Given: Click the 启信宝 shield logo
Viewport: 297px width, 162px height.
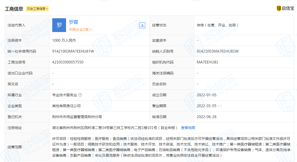Looking at the screenshot, I should tap(279, 8).
